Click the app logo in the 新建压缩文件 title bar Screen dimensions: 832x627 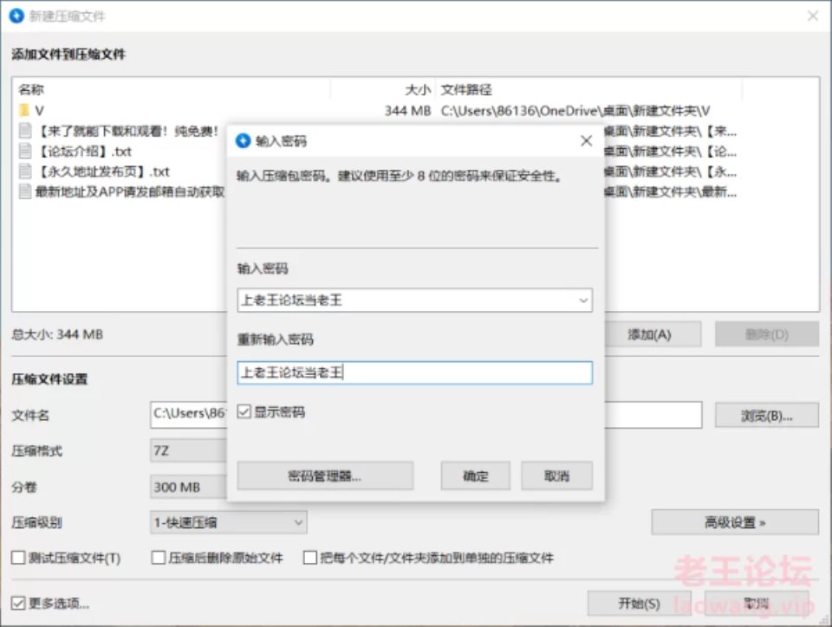(17, 16)
